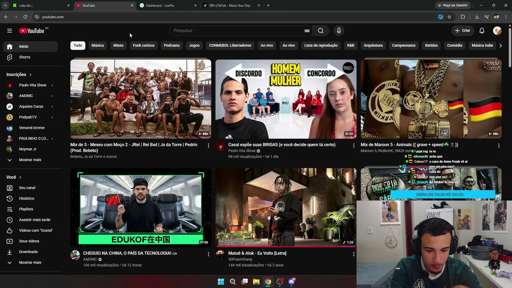The image size is (512, 288).
Task: Open the Mix de 5 group photo thumbnail
Action: pos(141,99)
